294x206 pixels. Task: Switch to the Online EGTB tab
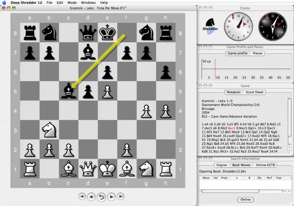point(265,165)
